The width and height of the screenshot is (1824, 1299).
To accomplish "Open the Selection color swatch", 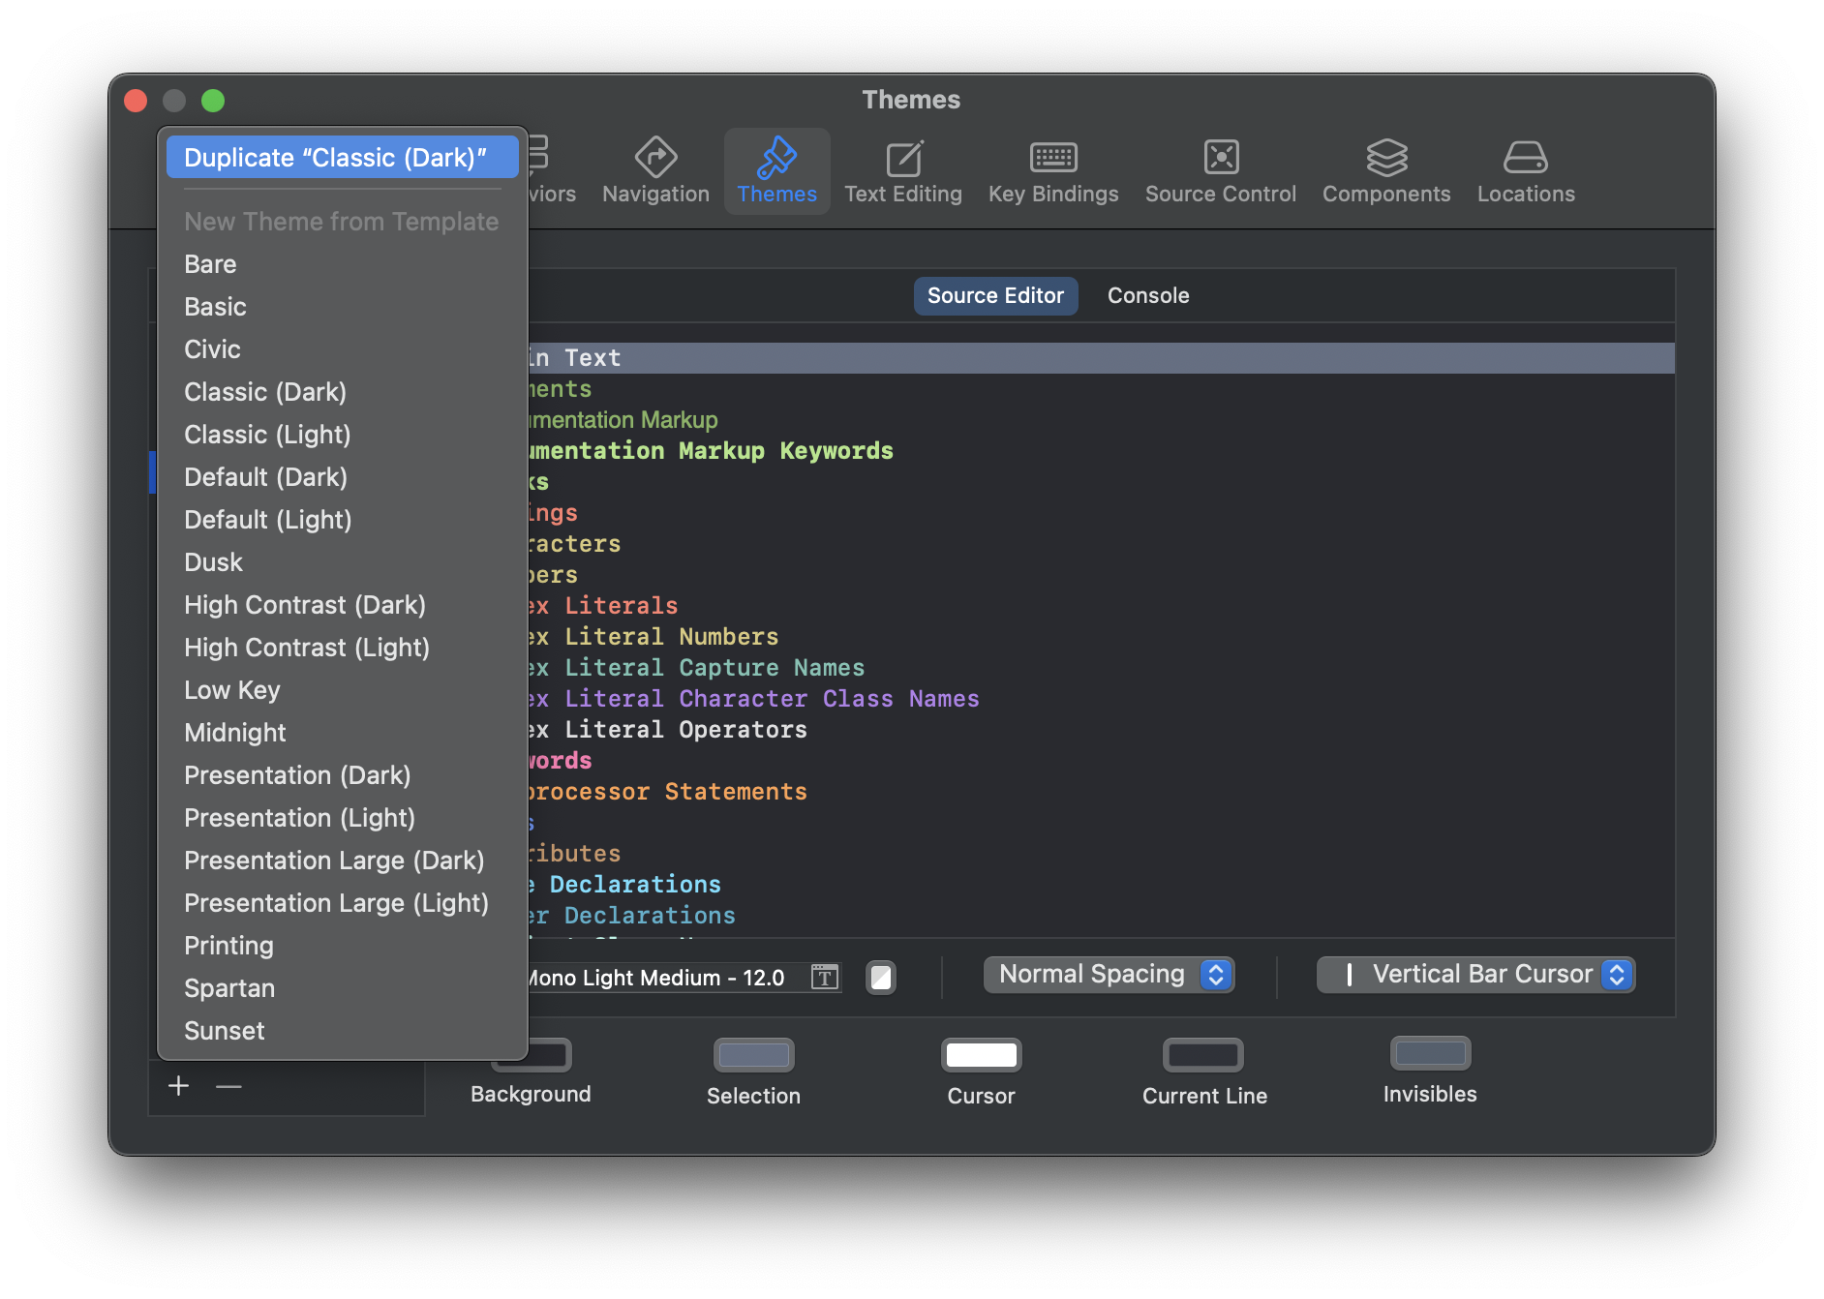I will 753,1055.
